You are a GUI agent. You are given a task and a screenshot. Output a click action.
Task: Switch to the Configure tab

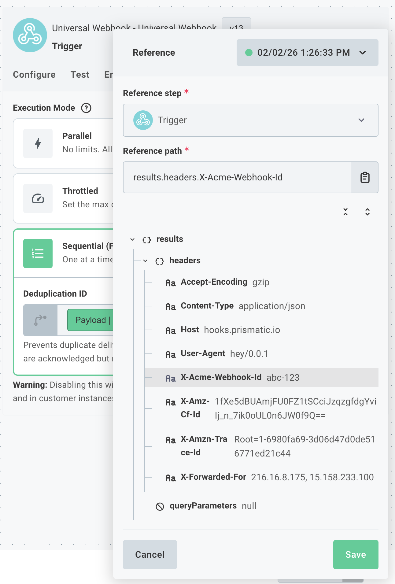pyautogui.click(x=34, y=75)
